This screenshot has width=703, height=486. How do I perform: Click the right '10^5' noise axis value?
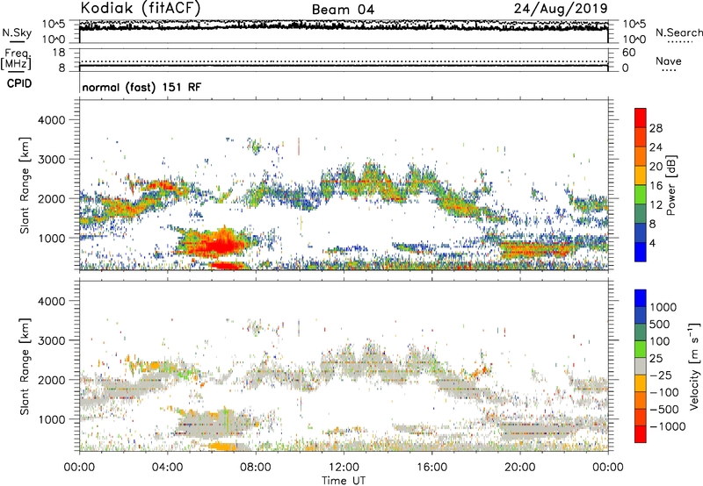pyautogui.click(x=634, y=24)
